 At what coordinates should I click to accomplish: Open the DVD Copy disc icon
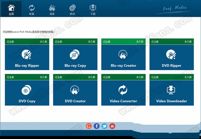[x=26, y=90]
